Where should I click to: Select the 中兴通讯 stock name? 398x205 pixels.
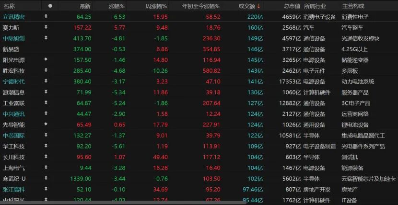point(14,114)
